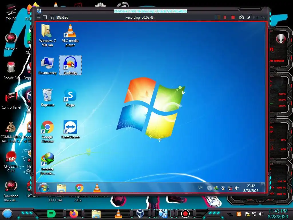This screenshot has width=293, height=220.
Task: Click Show desktop strip in VM taskbar
Action: pos(263,187)
